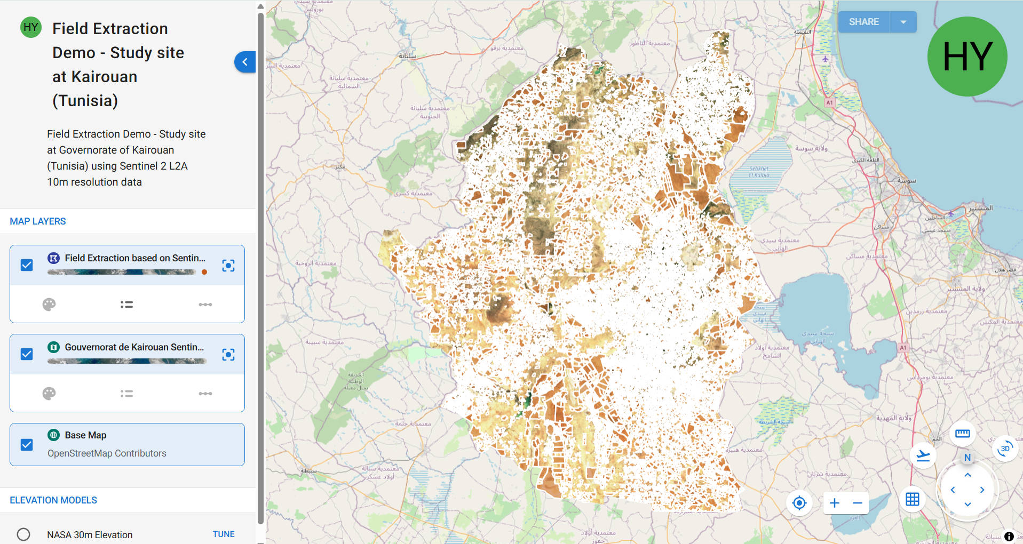The image size is (1023, 544).
Task: Pan map right using compass arrow
Action: click(x=982, y=490)
